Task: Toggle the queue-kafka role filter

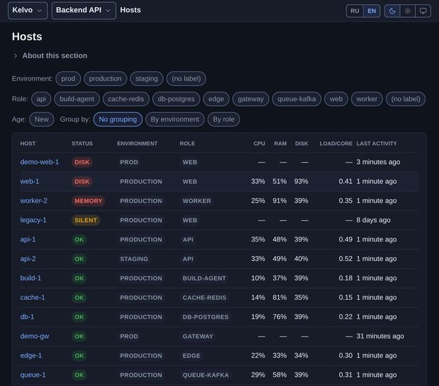Action: click(x=297, y=99)
